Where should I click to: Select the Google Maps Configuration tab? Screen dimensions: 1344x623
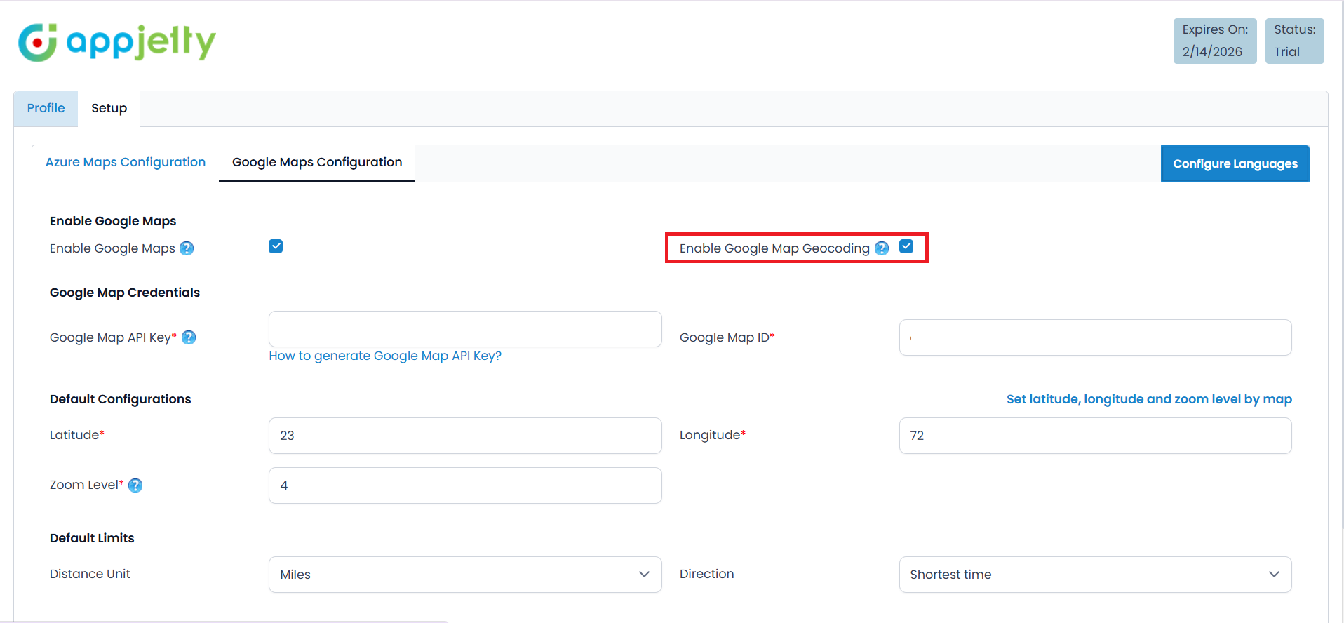click(x=317, y=162)
